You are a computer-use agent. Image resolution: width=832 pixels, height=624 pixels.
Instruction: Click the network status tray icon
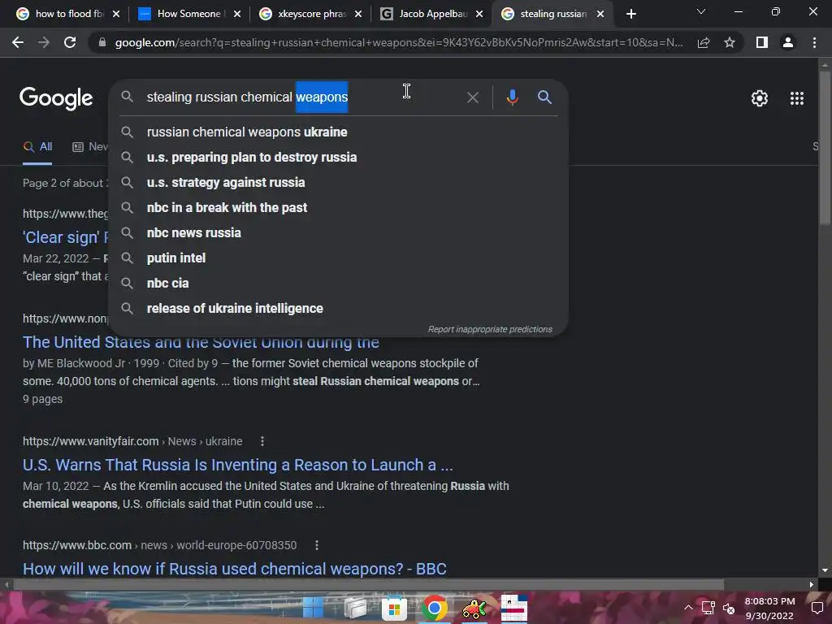(x=708, y=608)
